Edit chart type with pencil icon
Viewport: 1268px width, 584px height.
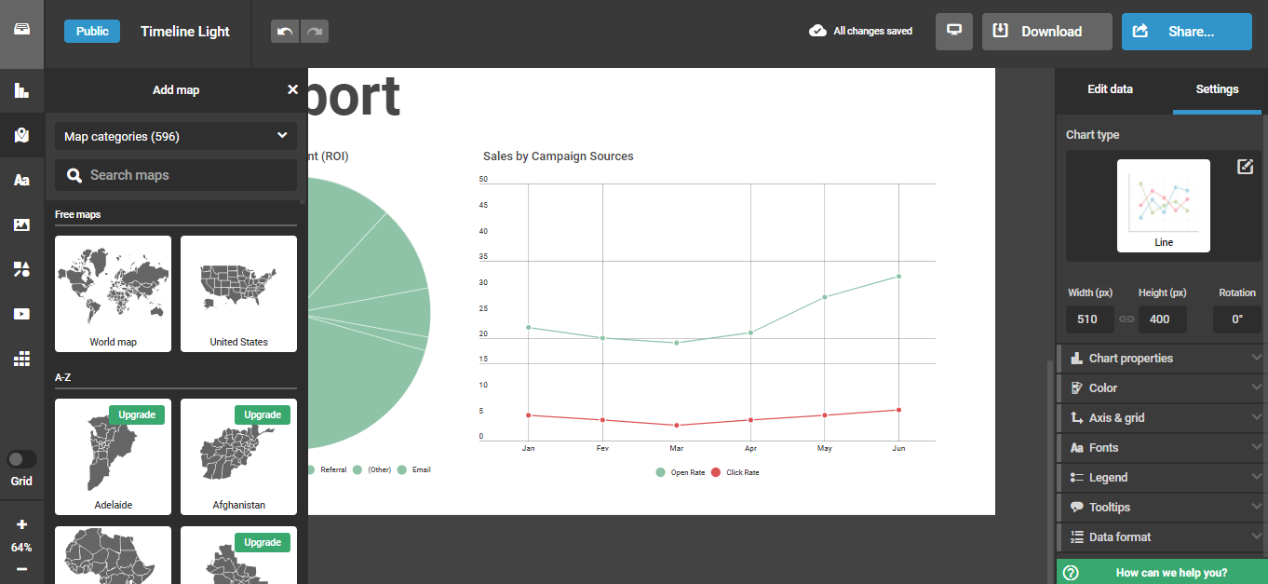(x=1245, y=167)
